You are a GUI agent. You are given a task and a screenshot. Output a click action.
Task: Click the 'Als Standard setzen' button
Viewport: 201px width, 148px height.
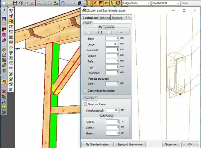[98, 144]
